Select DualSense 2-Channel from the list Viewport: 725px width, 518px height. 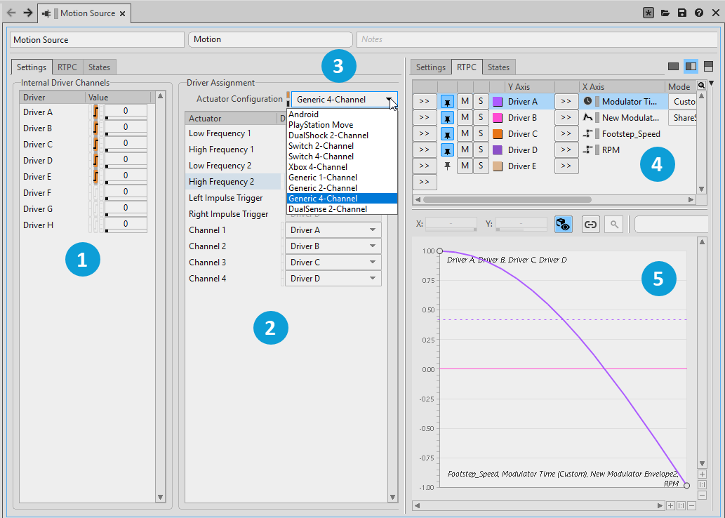point(327,209)
